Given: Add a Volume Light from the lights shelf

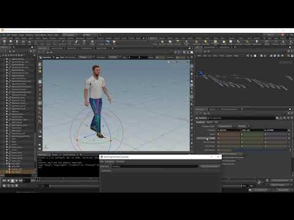Looking at the screenshot, I should 197,42.
